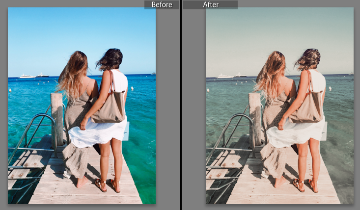Click the After label
Viewport: 360px width, 210px height.
tap(211, 4)
